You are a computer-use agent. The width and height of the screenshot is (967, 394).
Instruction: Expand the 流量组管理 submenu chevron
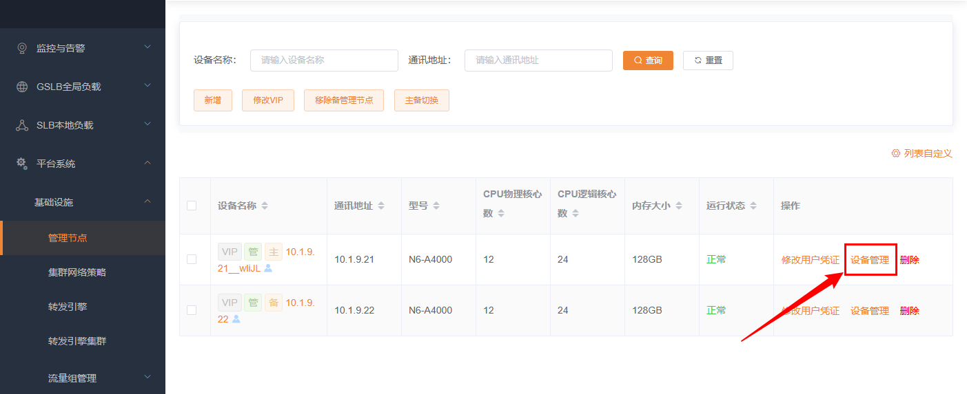pyautogui.click(x=147, y=377)
